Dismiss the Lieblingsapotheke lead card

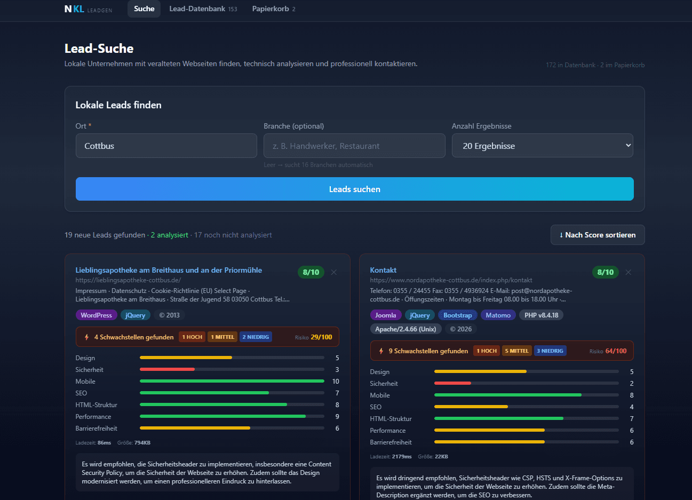pyautogui.click(x=334, y=272)
